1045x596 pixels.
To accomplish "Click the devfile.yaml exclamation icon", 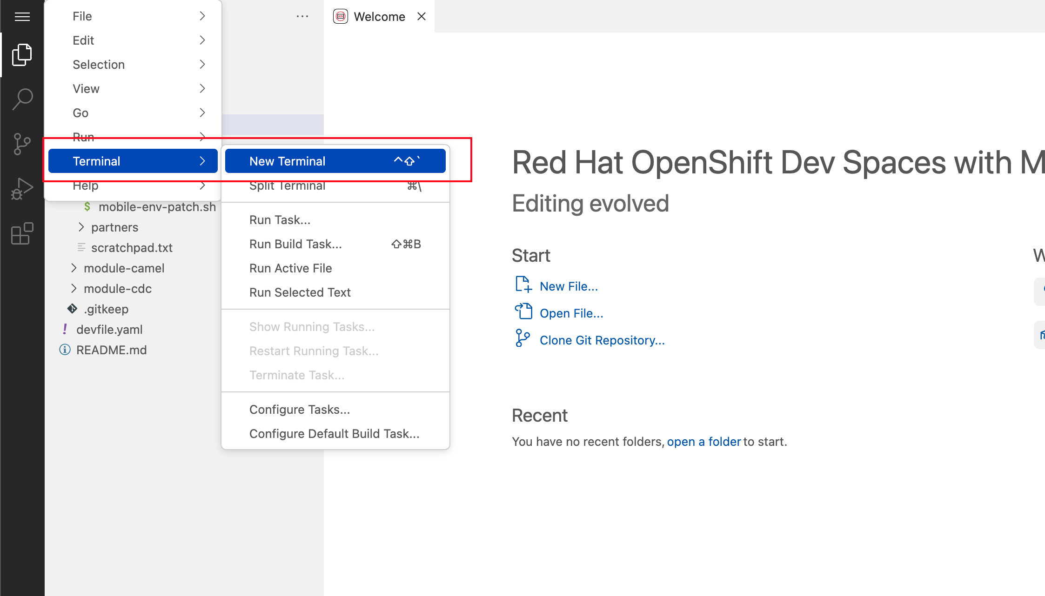I will [65, 329].
